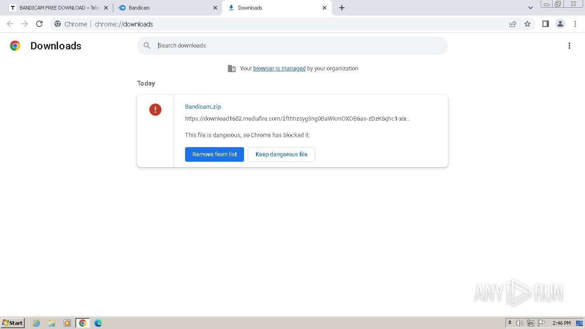Open the browser is managed link
This screenshot has height=329, width=585.
pyautogui.click(x=279, y=68)
